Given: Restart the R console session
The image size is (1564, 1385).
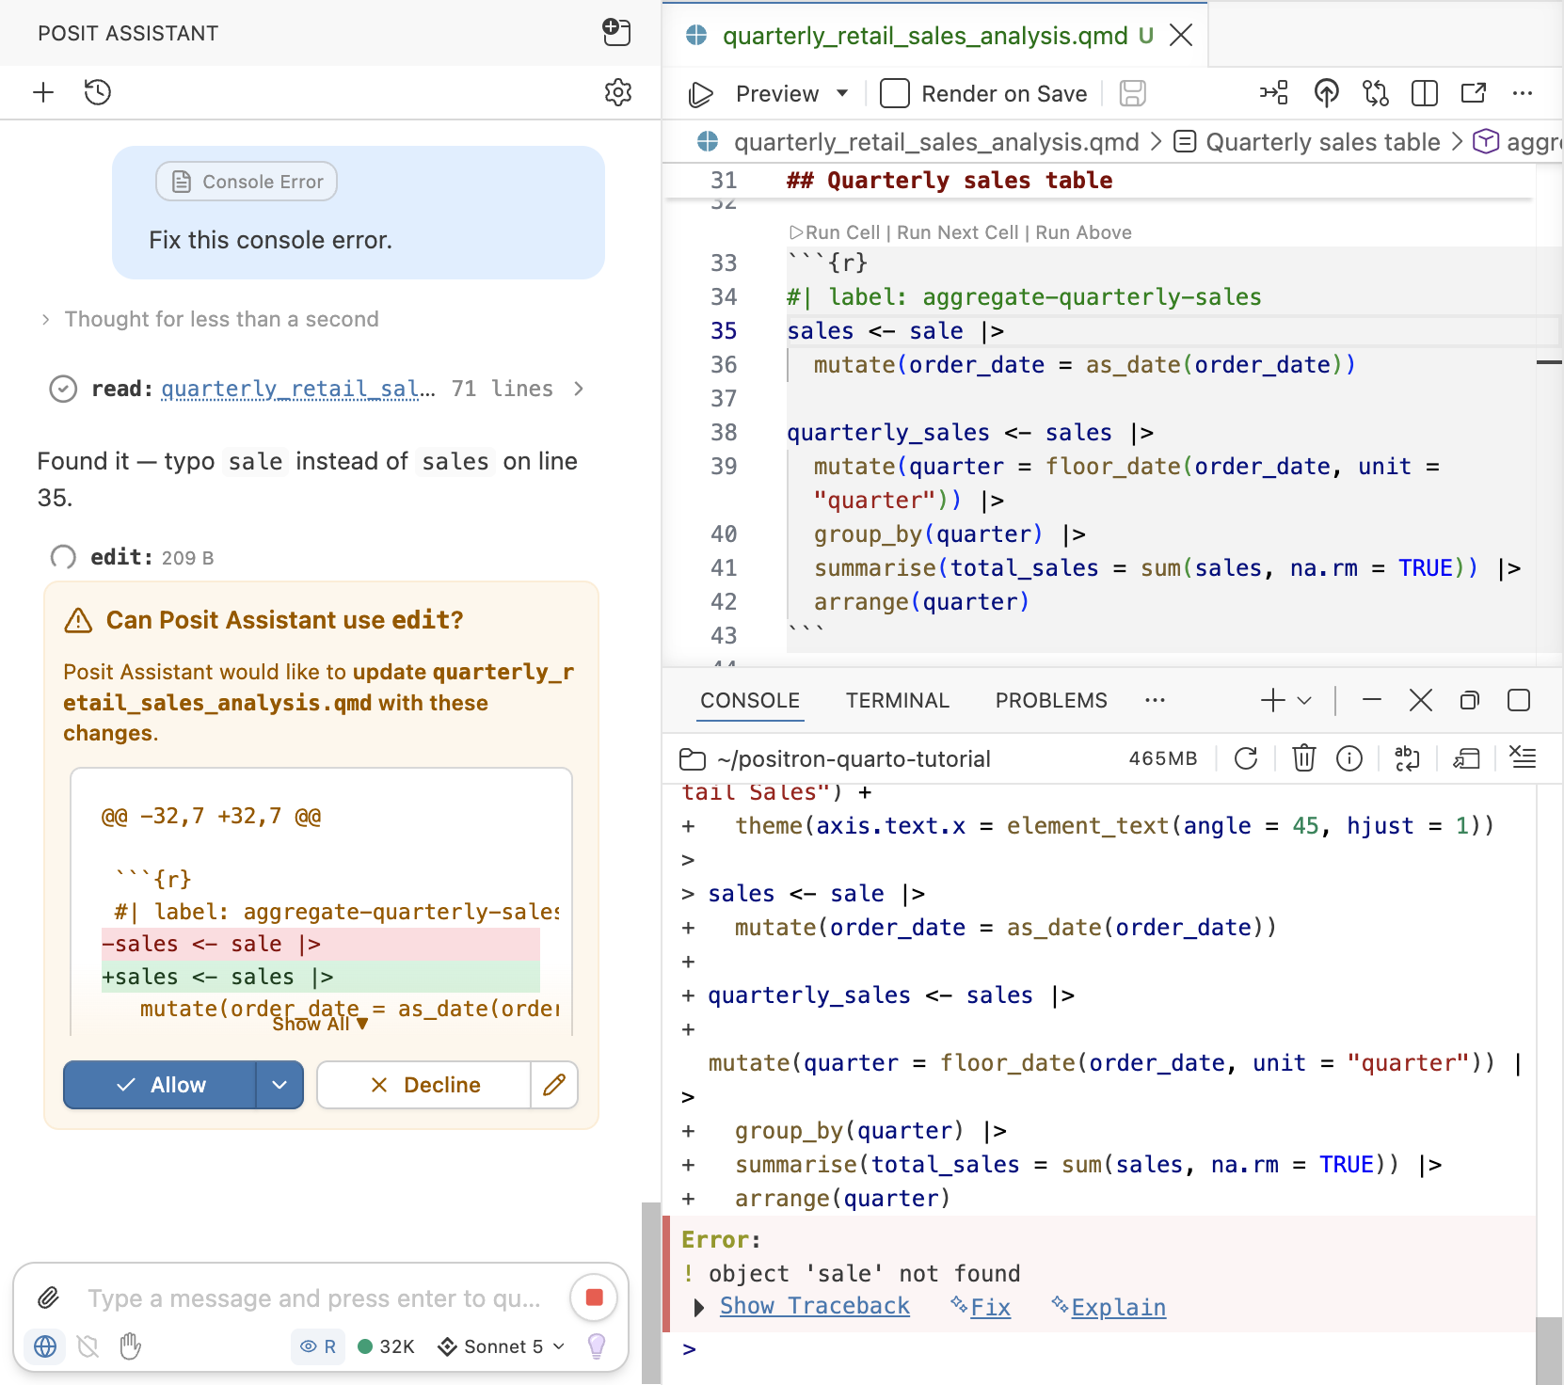Looking at the screenshot, I should [1246, 758].
